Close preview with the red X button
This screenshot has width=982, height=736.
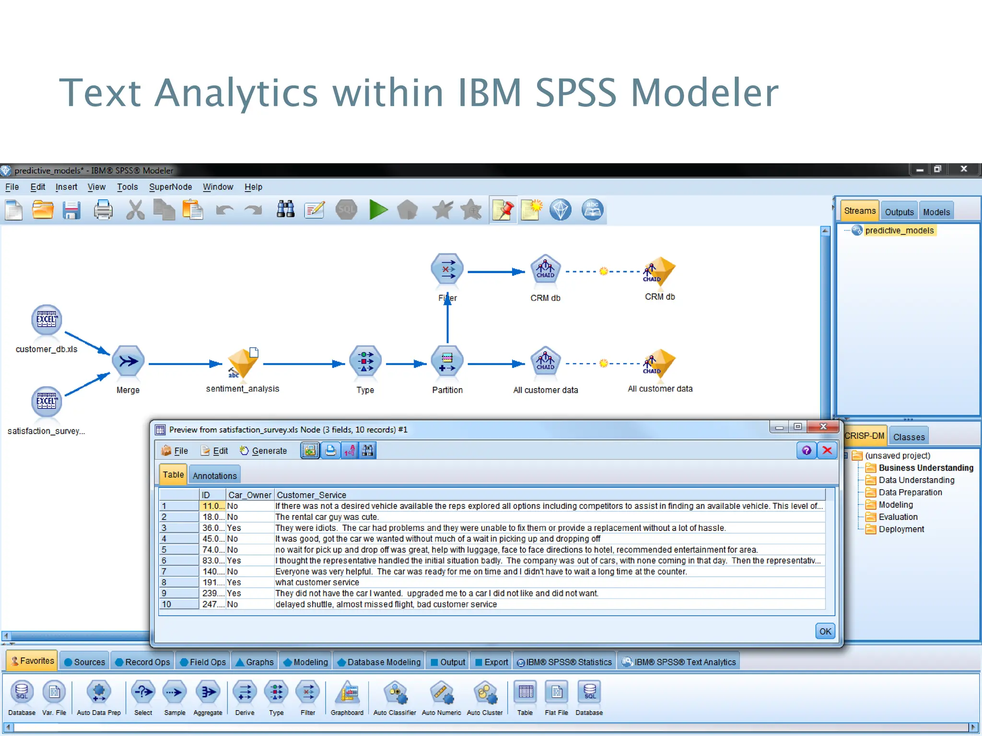pyautogui.click(x=827, y=450)
